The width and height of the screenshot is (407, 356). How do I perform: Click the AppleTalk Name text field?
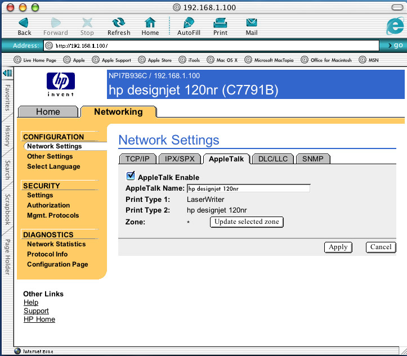coord(248,188)
